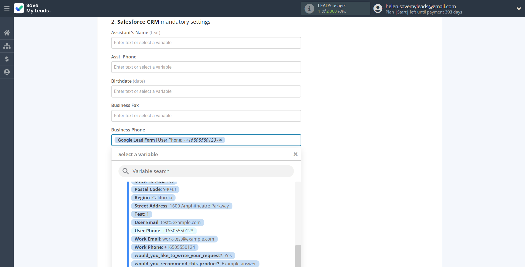Focus the Asst. Phone field

click(206, 67)
